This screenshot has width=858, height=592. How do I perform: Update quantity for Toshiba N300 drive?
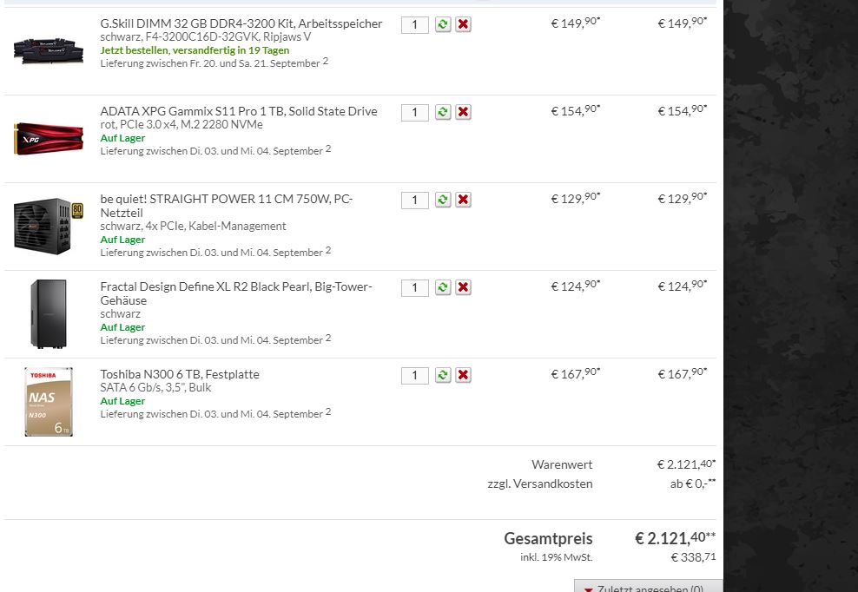tap(443, 375)
